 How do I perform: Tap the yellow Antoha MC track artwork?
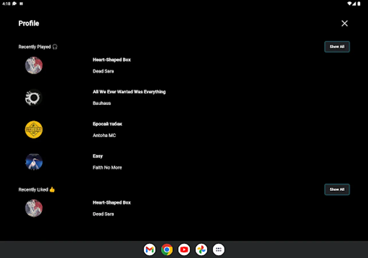(34, 130)
